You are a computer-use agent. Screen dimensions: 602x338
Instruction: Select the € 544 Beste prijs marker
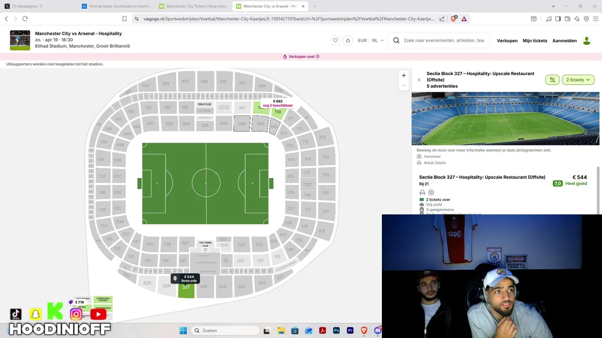coord(186,279)
